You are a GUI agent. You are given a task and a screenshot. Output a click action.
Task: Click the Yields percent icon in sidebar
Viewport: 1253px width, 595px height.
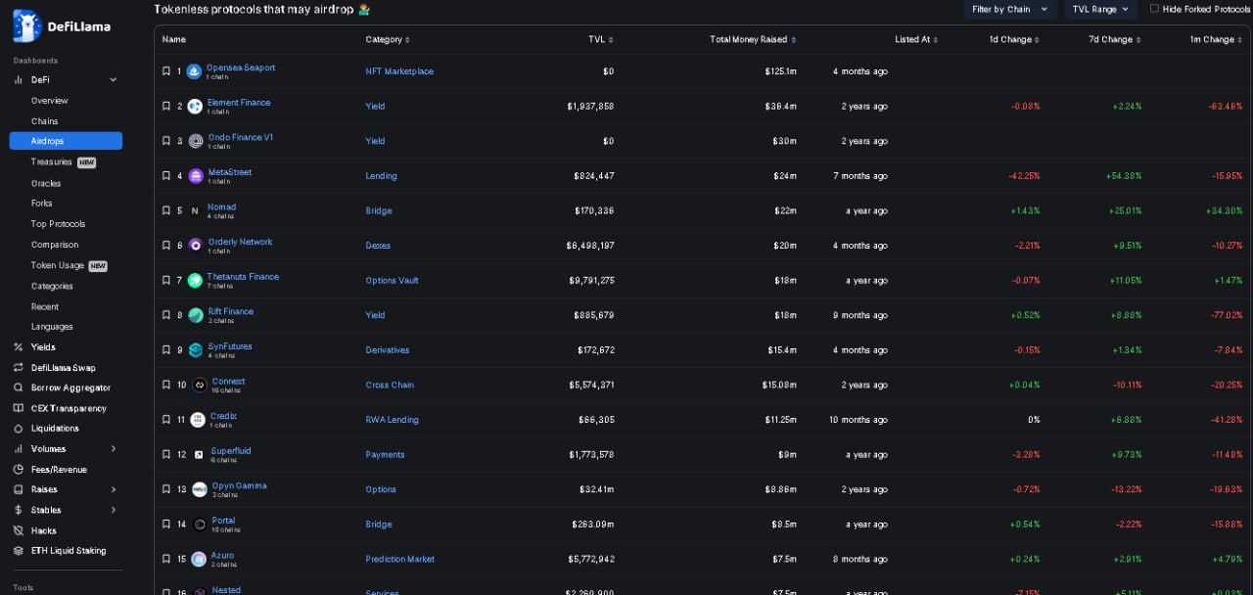click(x=19, y=347)
